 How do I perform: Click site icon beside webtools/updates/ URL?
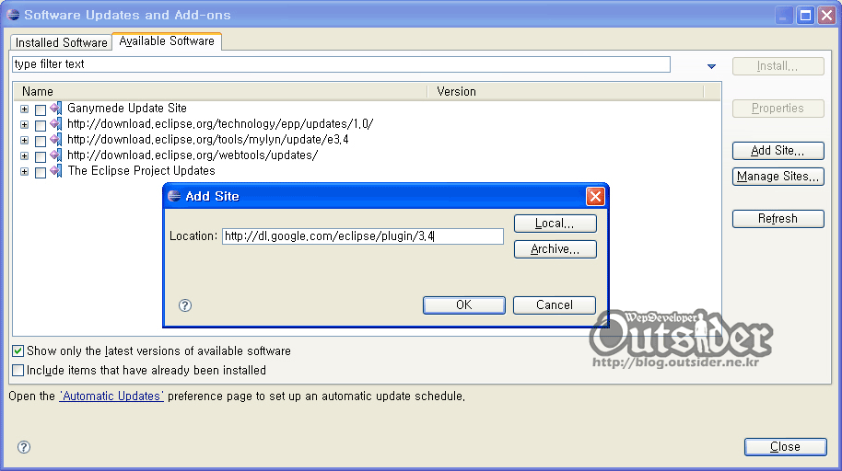click(x=56, y=155)
